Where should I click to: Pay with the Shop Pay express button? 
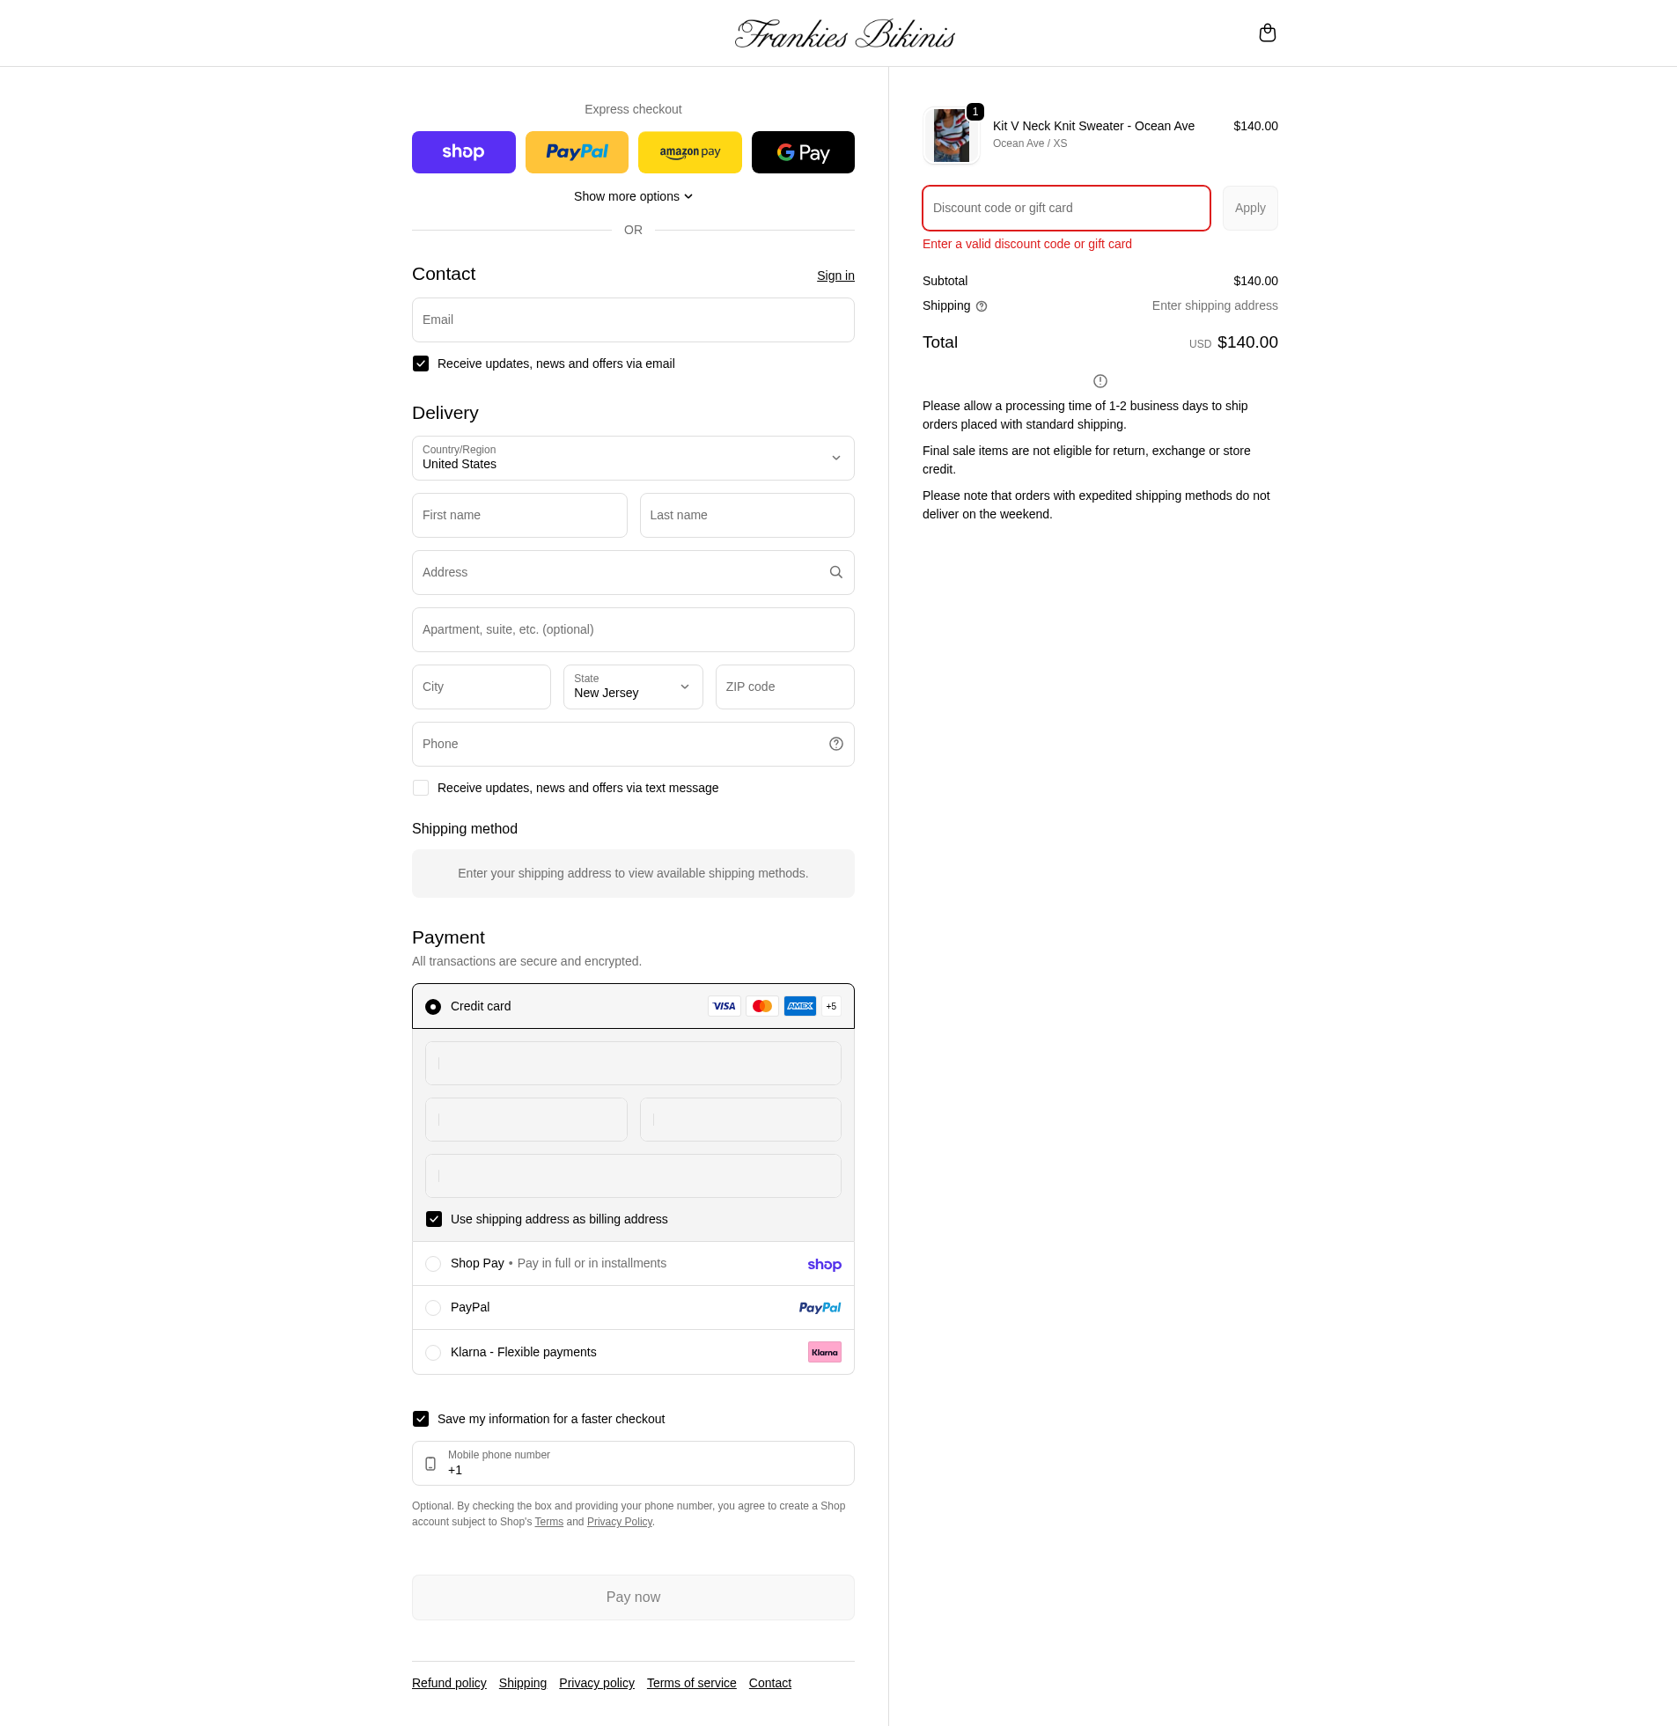[x=463, y=152]
